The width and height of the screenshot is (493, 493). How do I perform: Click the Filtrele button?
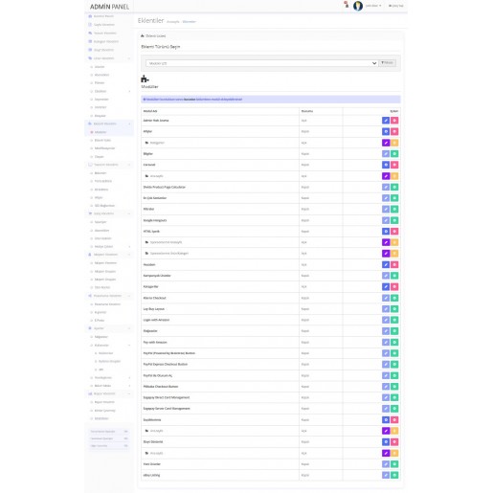[387, 63]
